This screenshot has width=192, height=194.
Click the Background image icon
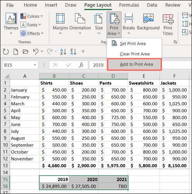click(x=148, y=18)
